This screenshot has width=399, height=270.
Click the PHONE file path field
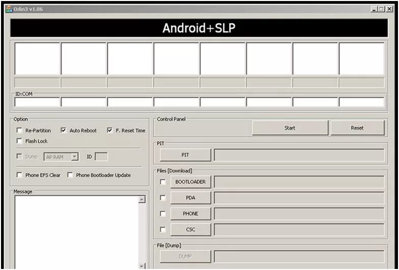coord(299,213)
